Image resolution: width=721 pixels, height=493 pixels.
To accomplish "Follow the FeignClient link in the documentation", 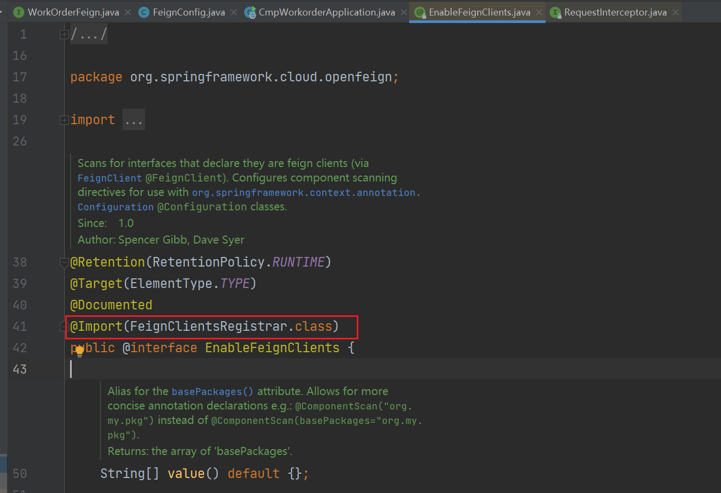I will (x=109, y=178).
